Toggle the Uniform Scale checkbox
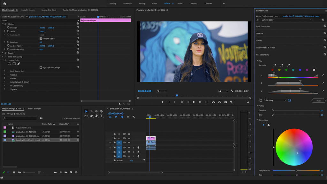The height and width of the screenshot is (184, 327). pyautogui.click(x=41, y=39)
